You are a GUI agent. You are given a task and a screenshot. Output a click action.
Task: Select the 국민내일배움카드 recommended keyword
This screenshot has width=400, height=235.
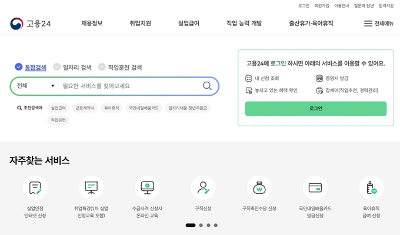pos(144,108)
